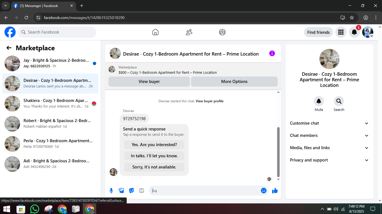Click the View buyer button

tap(149, 82)
